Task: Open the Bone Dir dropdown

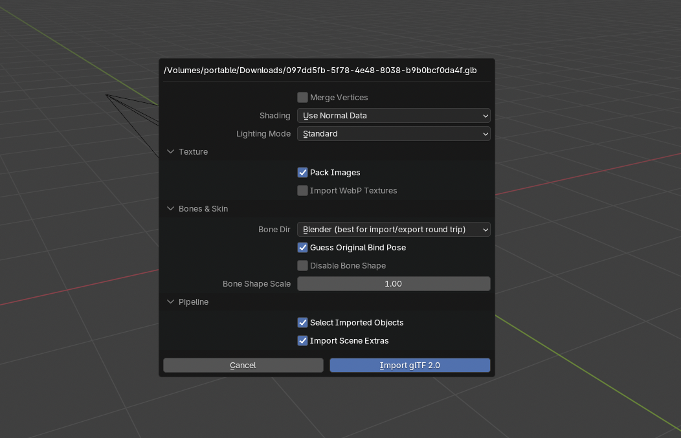Action: pyautogui.click(x=393, y=230)
